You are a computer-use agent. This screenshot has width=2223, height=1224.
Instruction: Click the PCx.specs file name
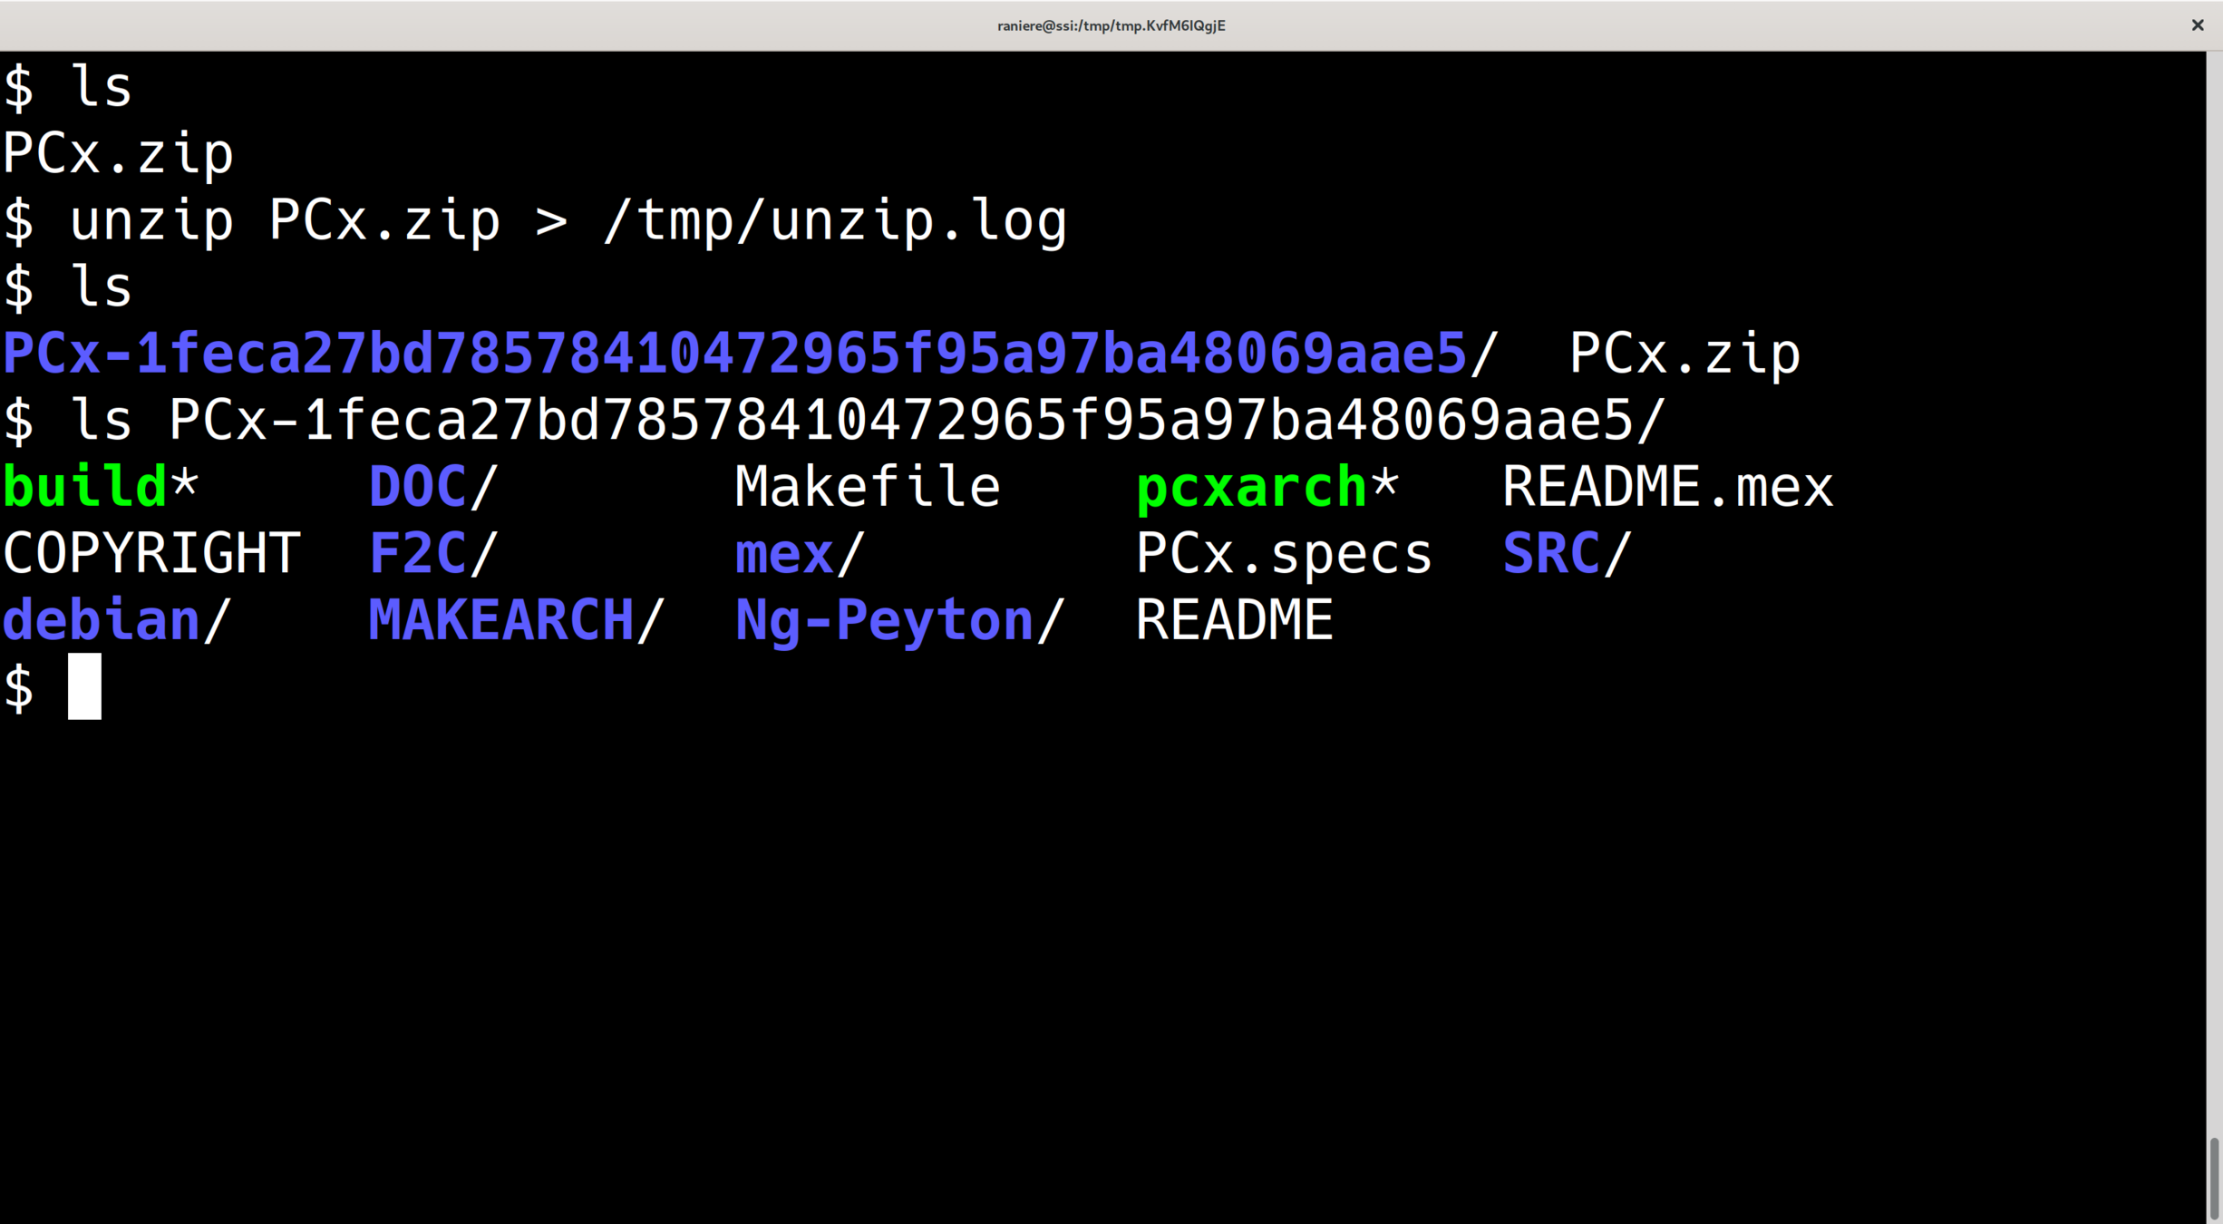tap(1284, 554)
